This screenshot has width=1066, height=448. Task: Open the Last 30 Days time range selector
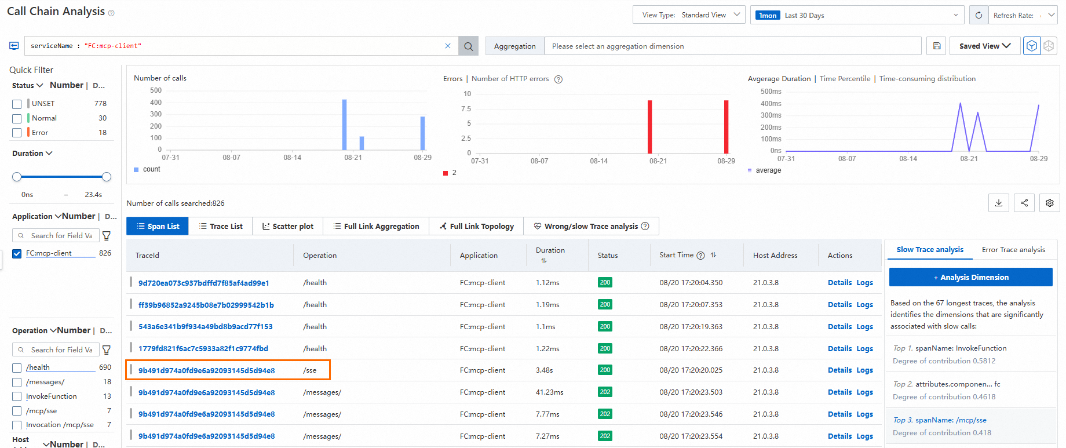click(857, 15)
